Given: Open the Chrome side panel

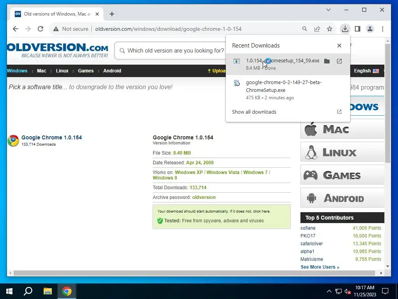Looking at the screenshot, I should click(x=358, y=29).
